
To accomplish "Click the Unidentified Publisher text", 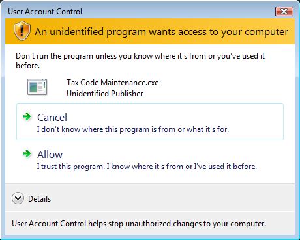I will (x=105, y=94).
